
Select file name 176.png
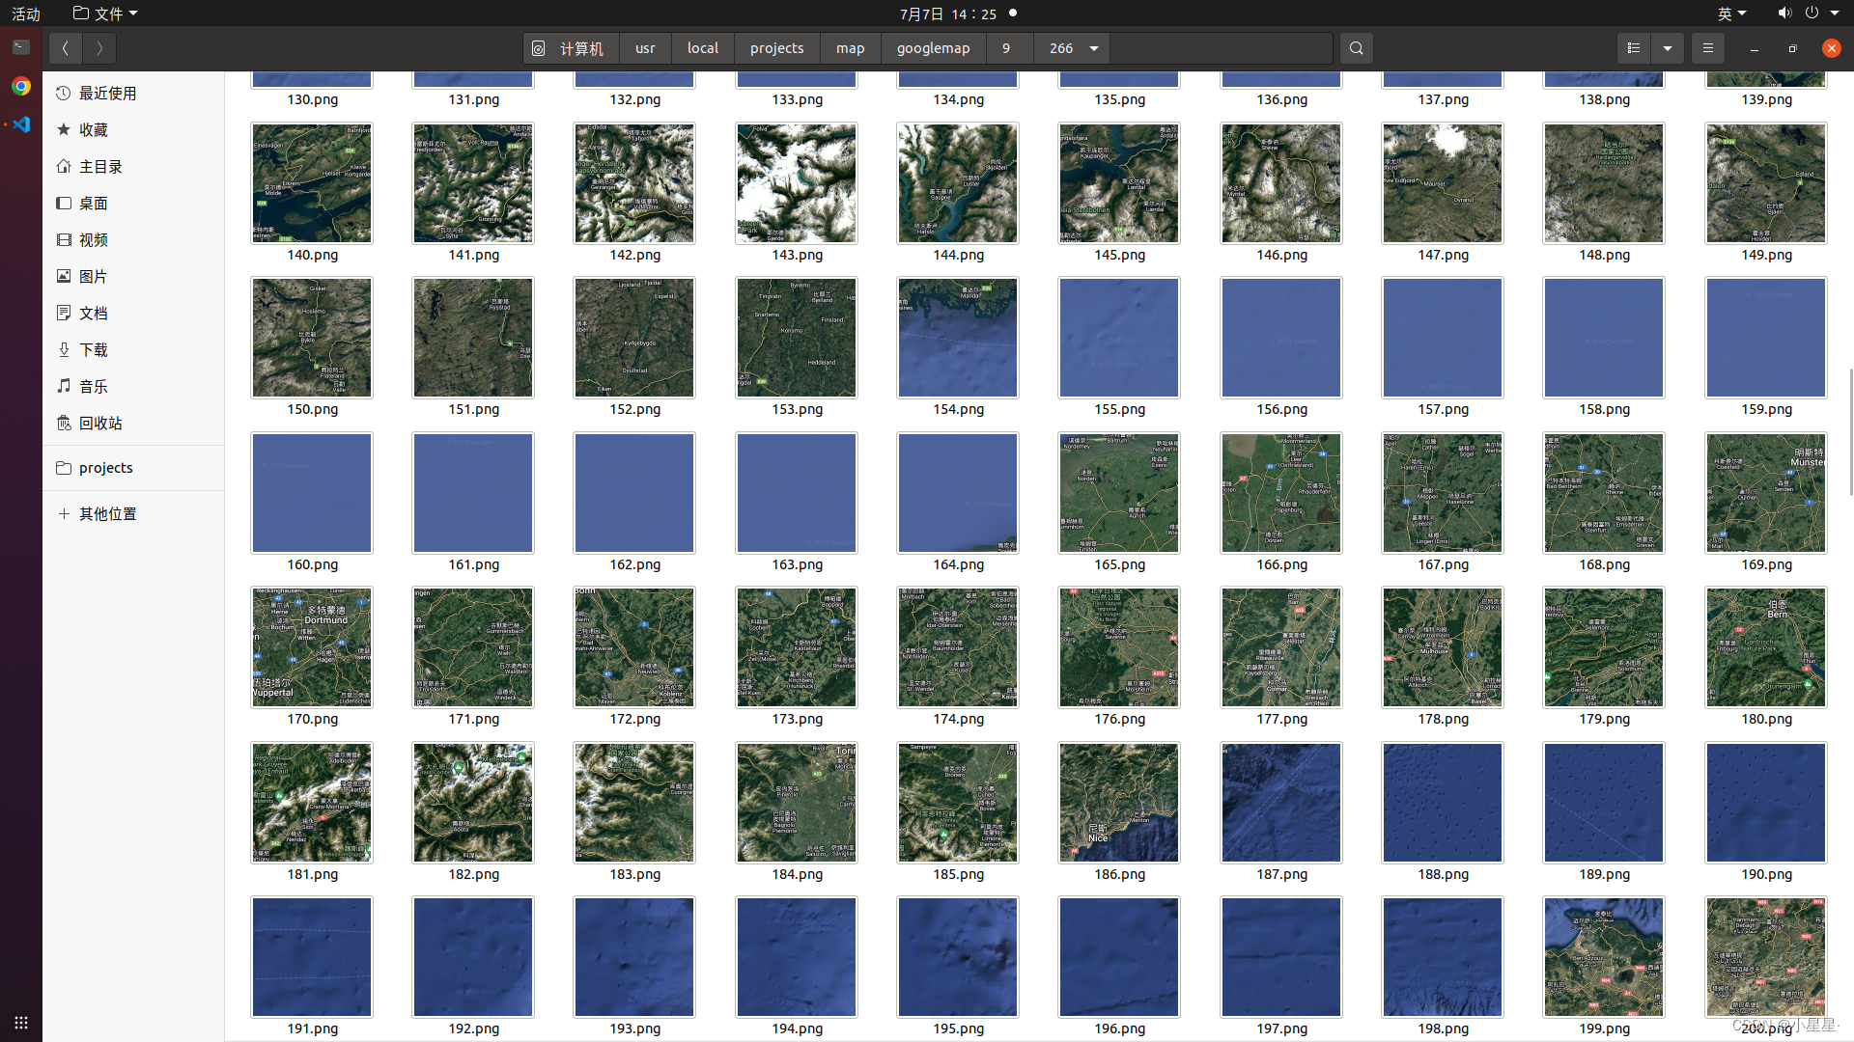(1119, 719)
